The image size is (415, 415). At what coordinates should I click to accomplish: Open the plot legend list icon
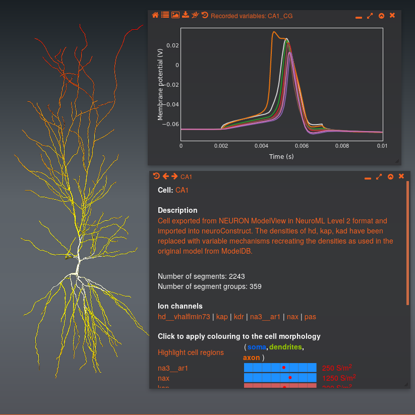coord(165,16)
